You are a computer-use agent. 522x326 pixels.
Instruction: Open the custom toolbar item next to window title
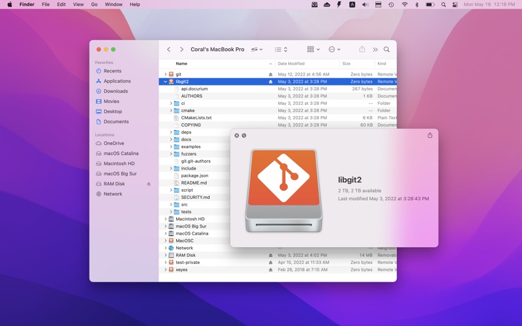point(256,50)
